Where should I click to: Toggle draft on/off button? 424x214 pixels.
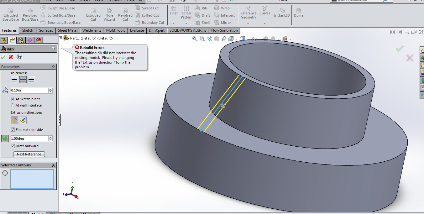point(5,138)
